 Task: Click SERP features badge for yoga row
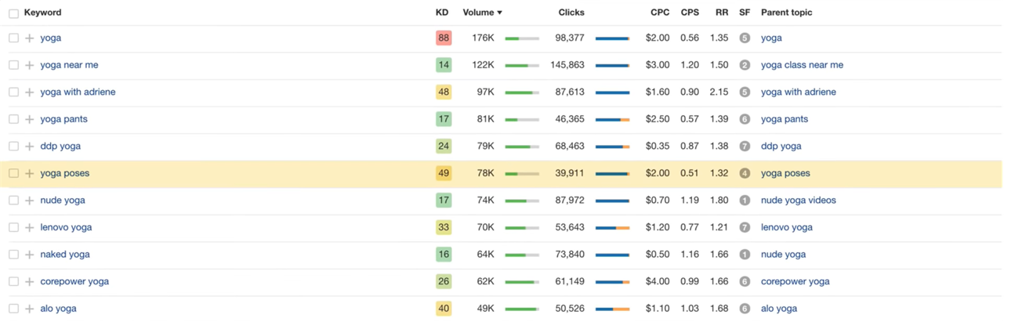[x=745, y=38]
